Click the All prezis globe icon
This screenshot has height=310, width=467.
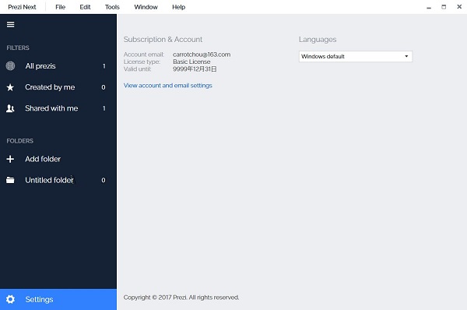pos(10,66)
